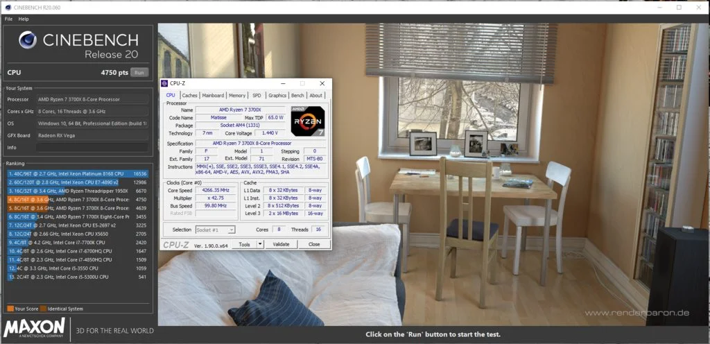710x344 pixels.
Task: Click the MAXON logo
Action: (35, 328)
